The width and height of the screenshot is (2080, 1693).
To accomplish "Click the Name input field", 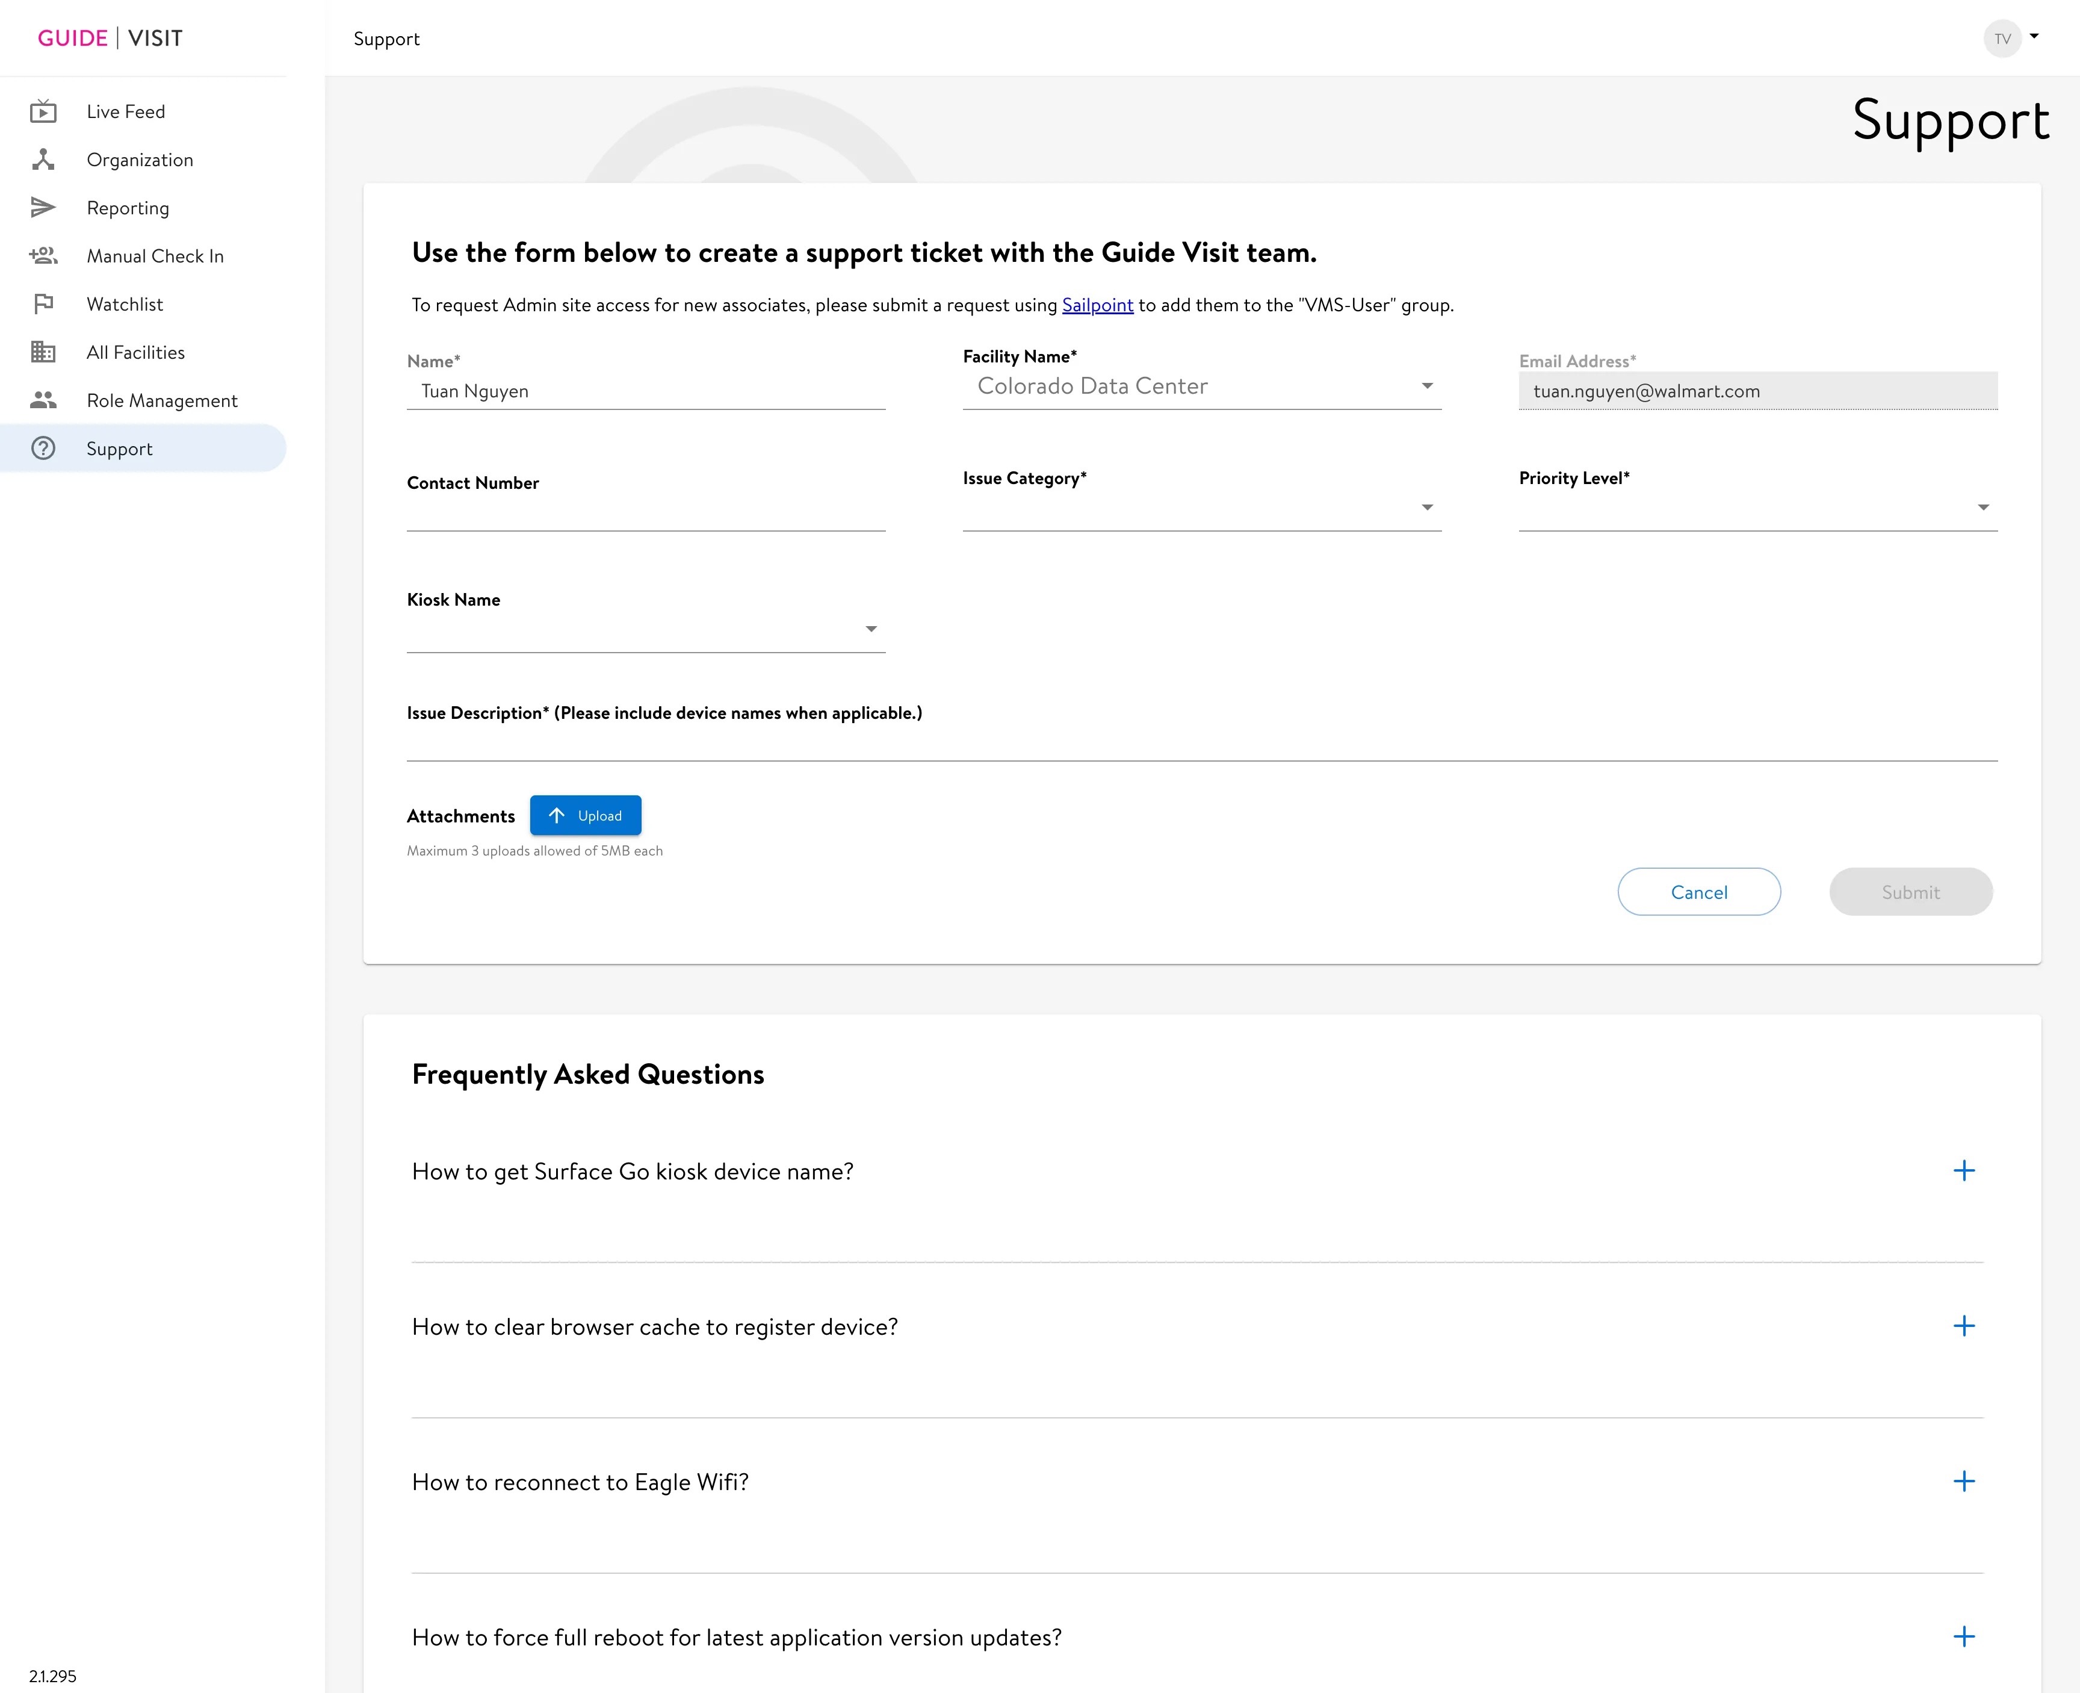I will click(x=645, y=391).
